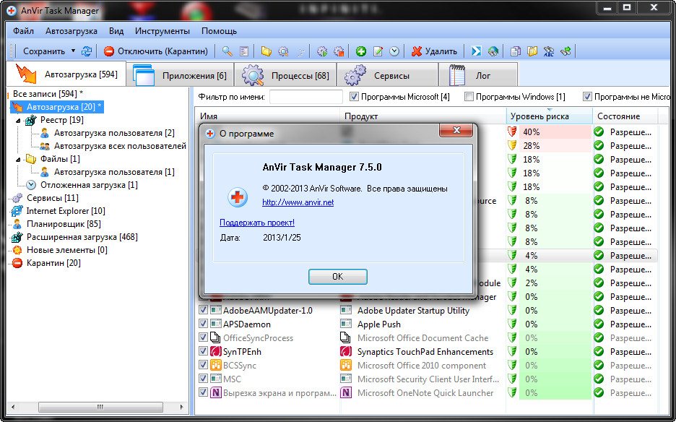Click the tree scrollbar left arrow
This screenshot has height=422, width=676.
tap(12, 407)
